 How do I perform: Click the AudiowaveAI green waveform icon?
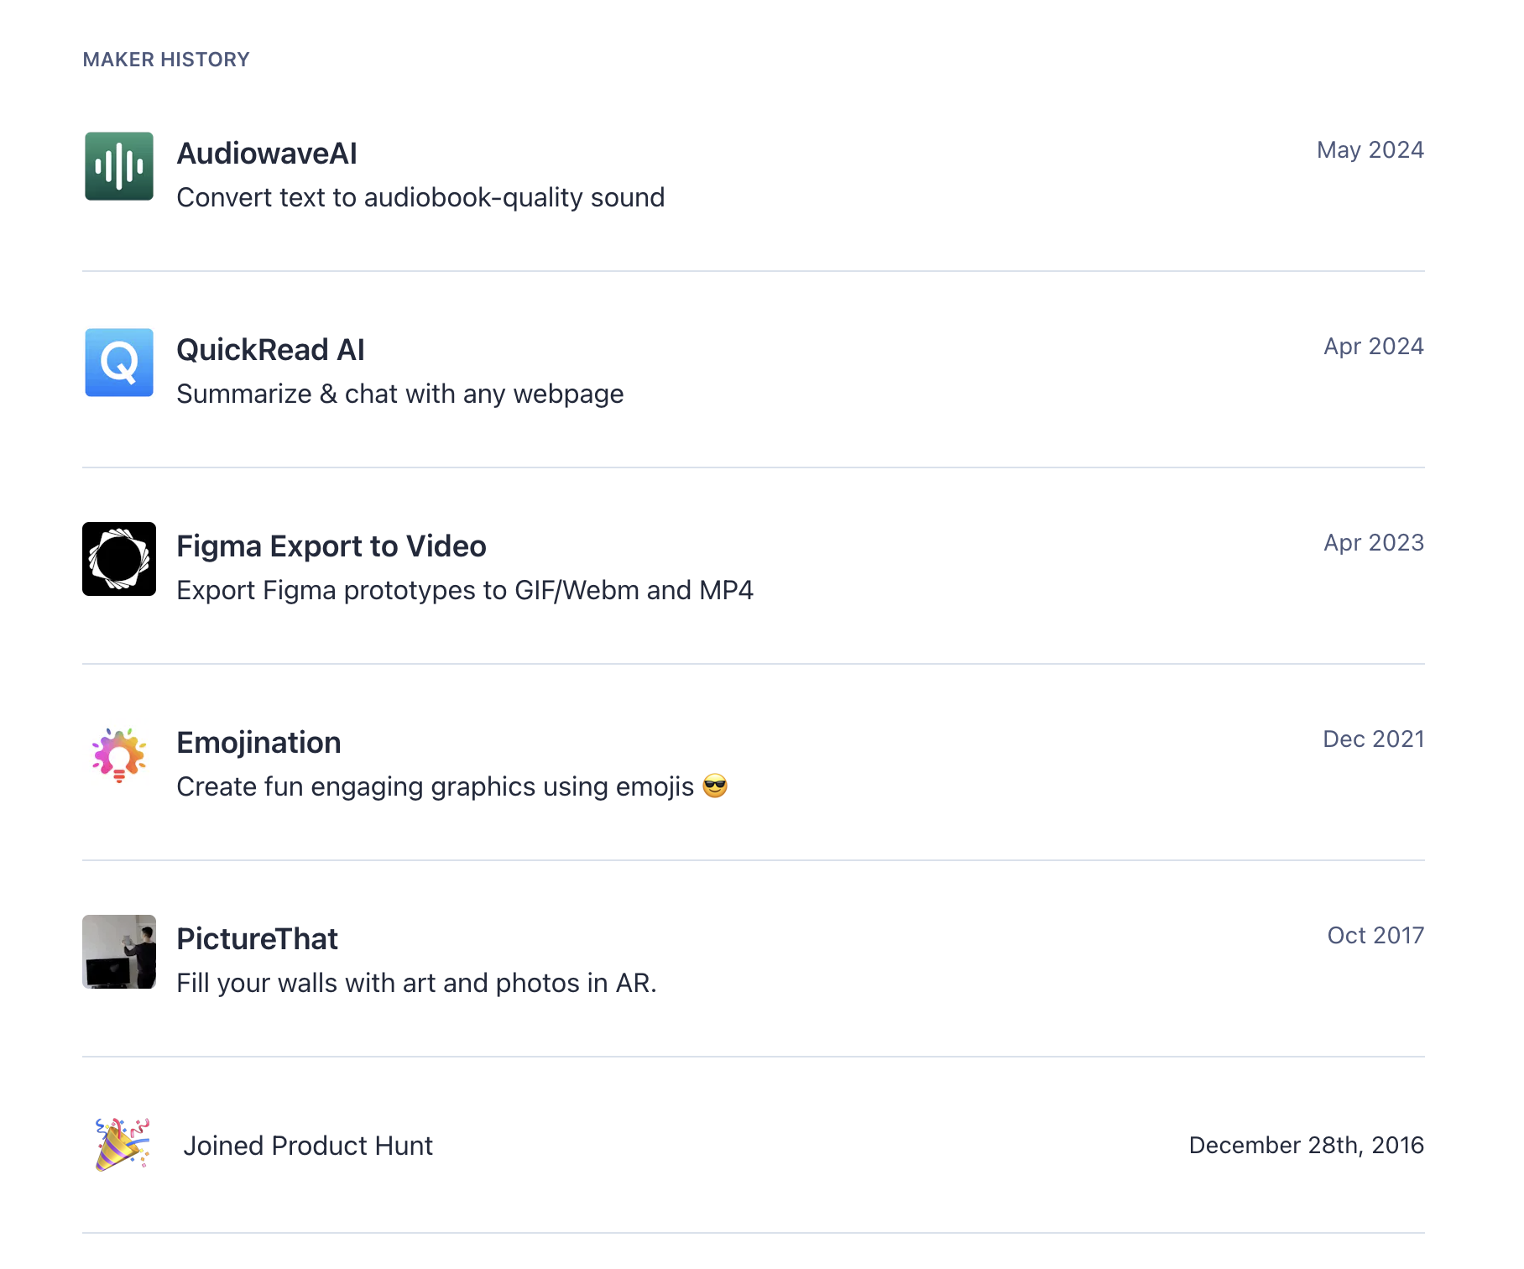119,166
